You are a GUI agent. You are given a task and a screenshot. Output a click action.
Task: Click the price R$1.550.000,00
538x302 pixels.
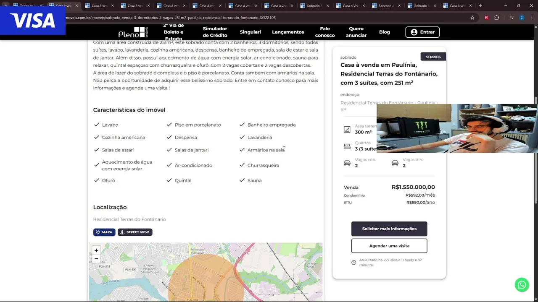point(413,187)
